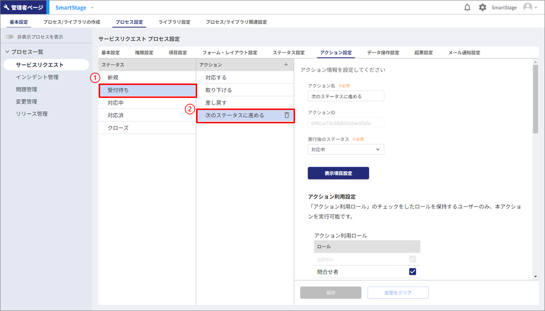Click the disabled admin role checkbox
Screen dimensions: 545x311
pyautogui.click(x=412, y=259)
